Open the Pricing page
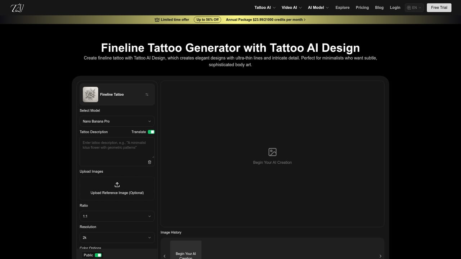Image resolution: width=461 pixels, height=259 pixels. [x=362, y=8]
